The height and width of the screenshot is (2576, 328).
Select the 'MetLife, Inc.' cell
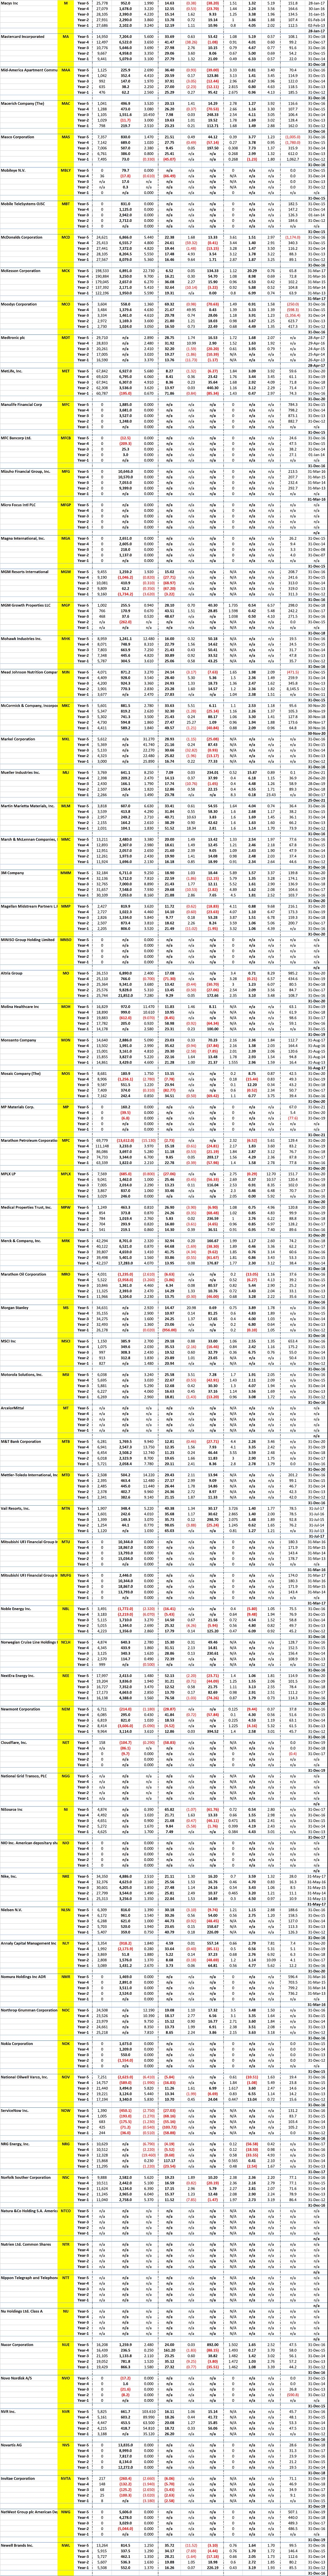(x=29, y=371)
